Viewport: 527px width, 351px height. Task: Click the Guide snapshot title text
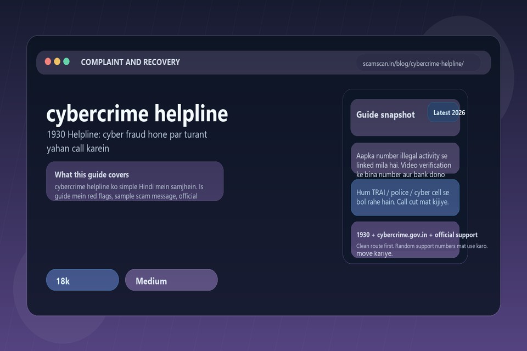coord(385,115)
